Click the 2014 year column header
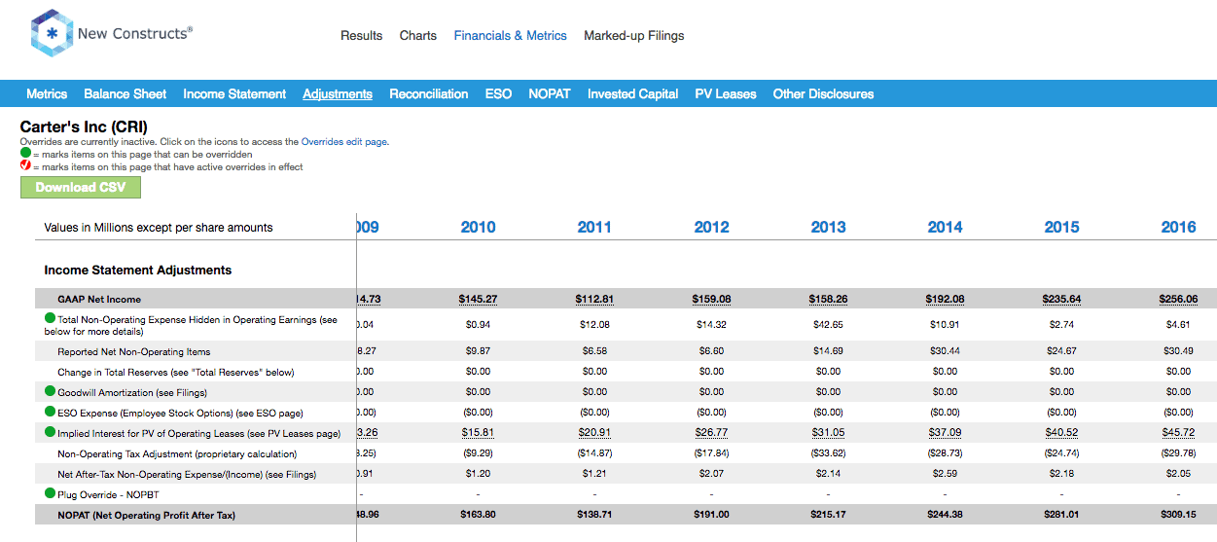Image resolution: width=1217 pixels, height=542 pixels. click(x=945, y=227)
